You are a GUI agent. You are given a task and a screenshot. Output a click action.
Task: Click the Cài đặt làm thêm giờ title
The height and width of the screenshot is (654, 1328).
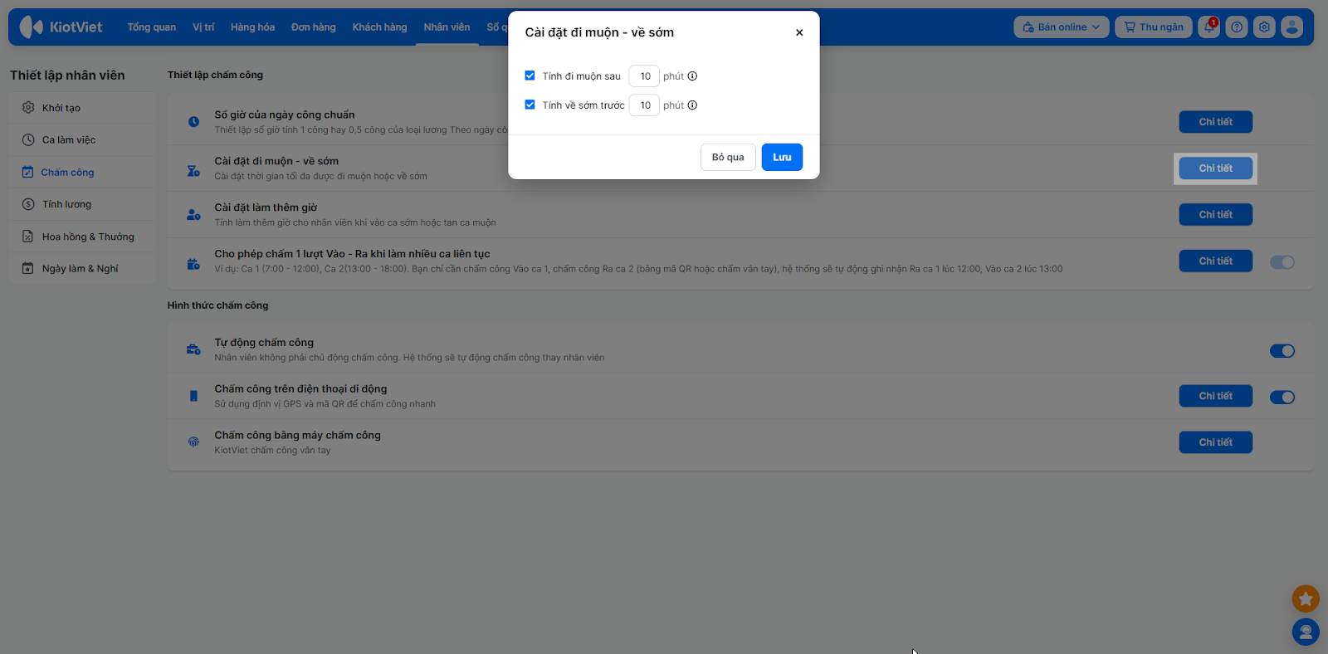point(266,207)
